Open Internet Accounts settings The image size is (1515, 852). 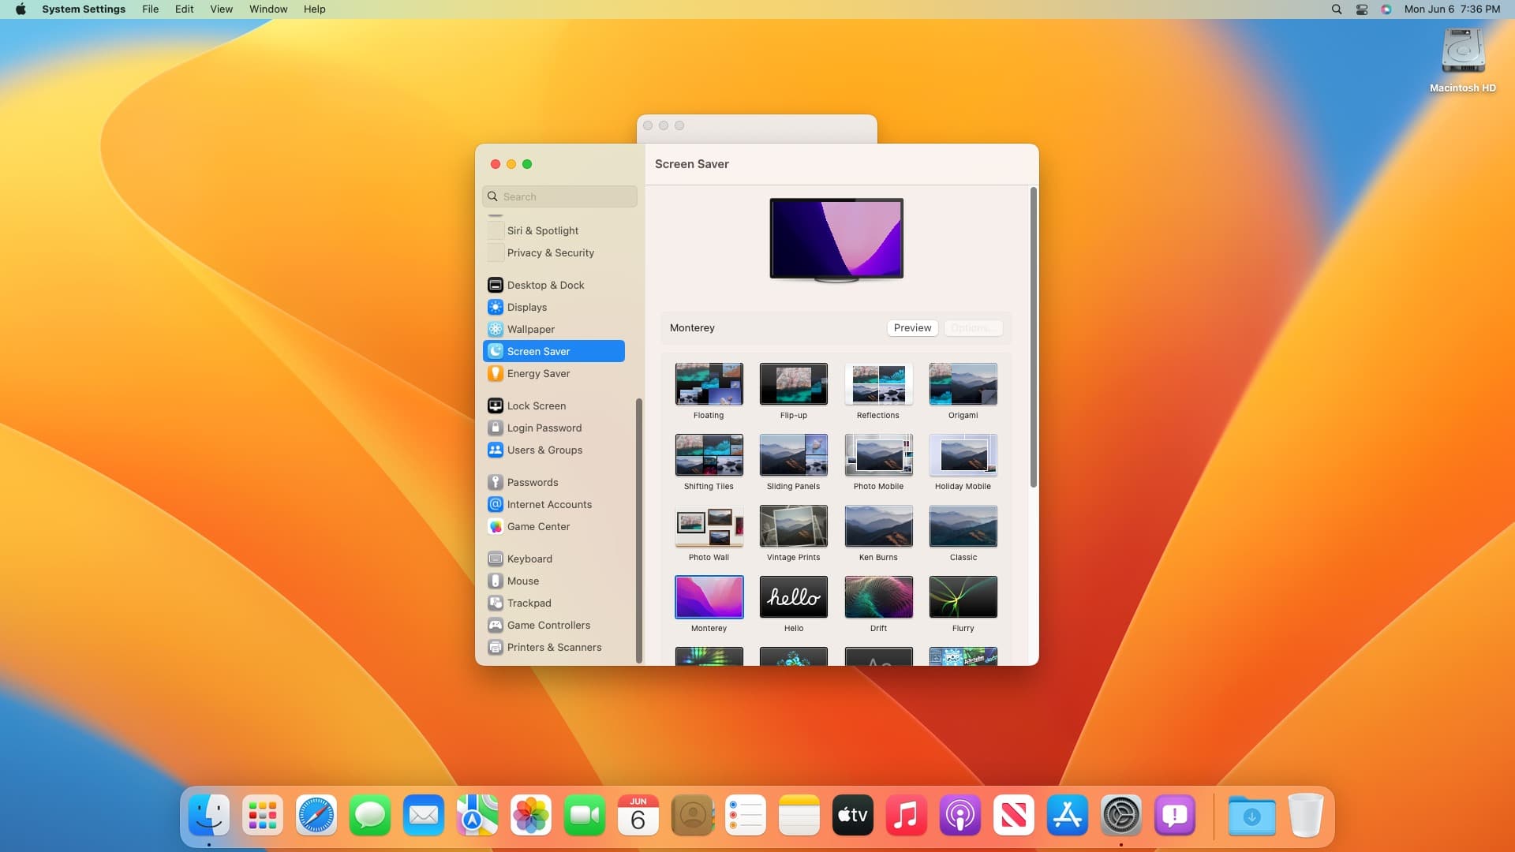tap(549, 504)
